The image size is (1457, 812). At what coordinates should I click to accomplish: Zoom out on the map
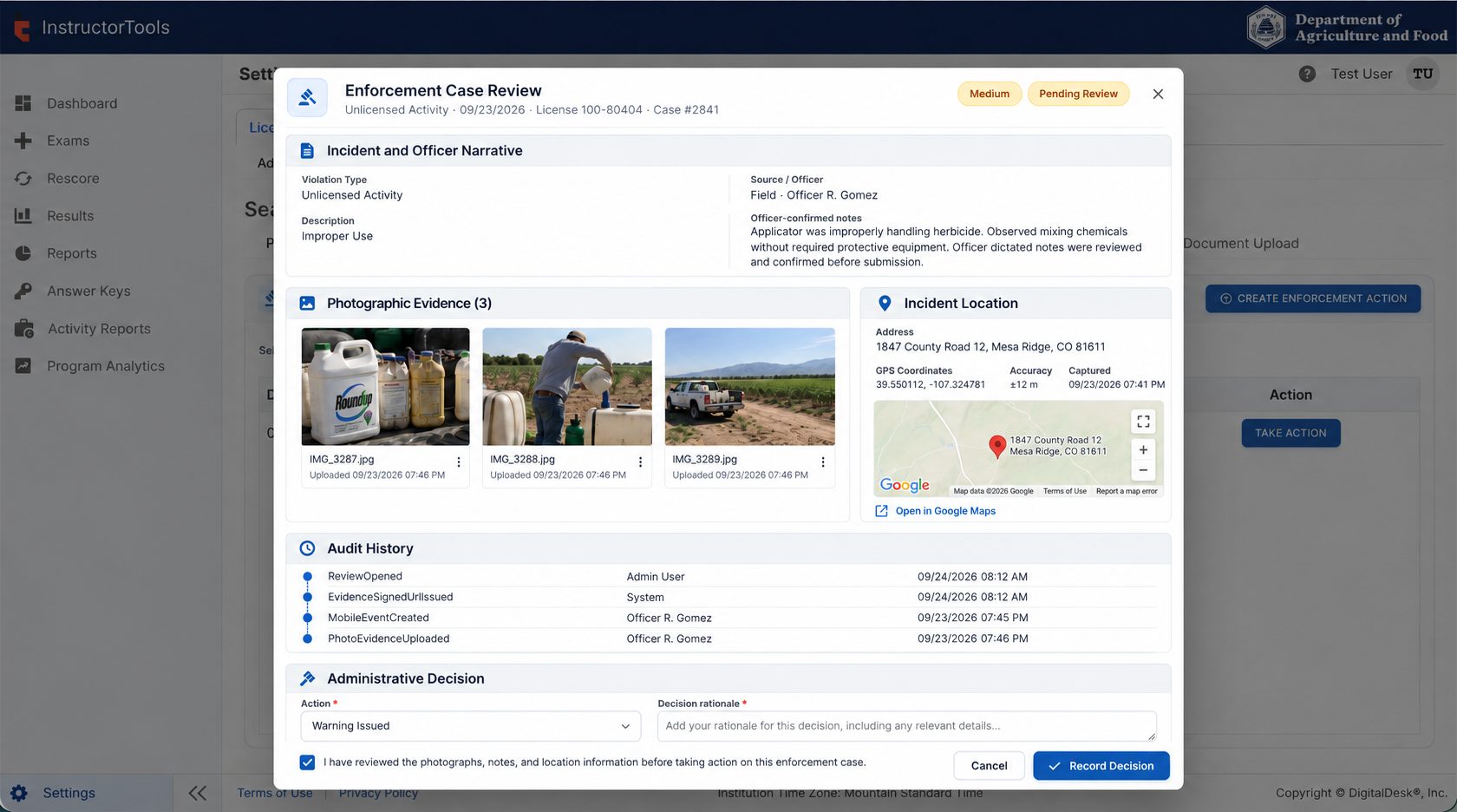click(x=1143, y=470)
